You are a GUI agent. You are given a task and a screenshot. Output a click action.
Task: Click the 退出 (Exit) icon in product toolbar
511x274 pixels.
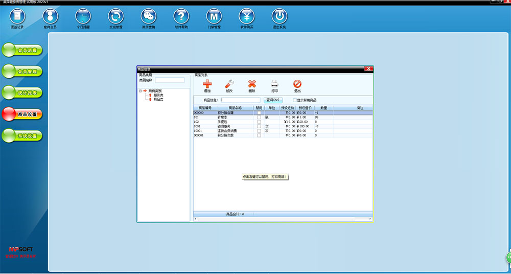point(297,84)
